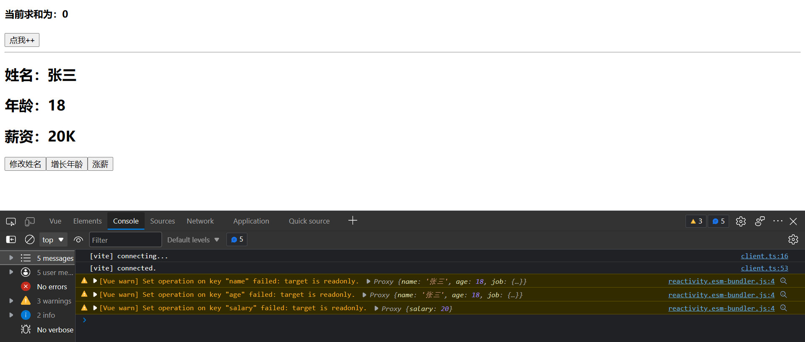805x342 pixels.
Task: Click the 点我++ button
Action: tap(22, 40)
